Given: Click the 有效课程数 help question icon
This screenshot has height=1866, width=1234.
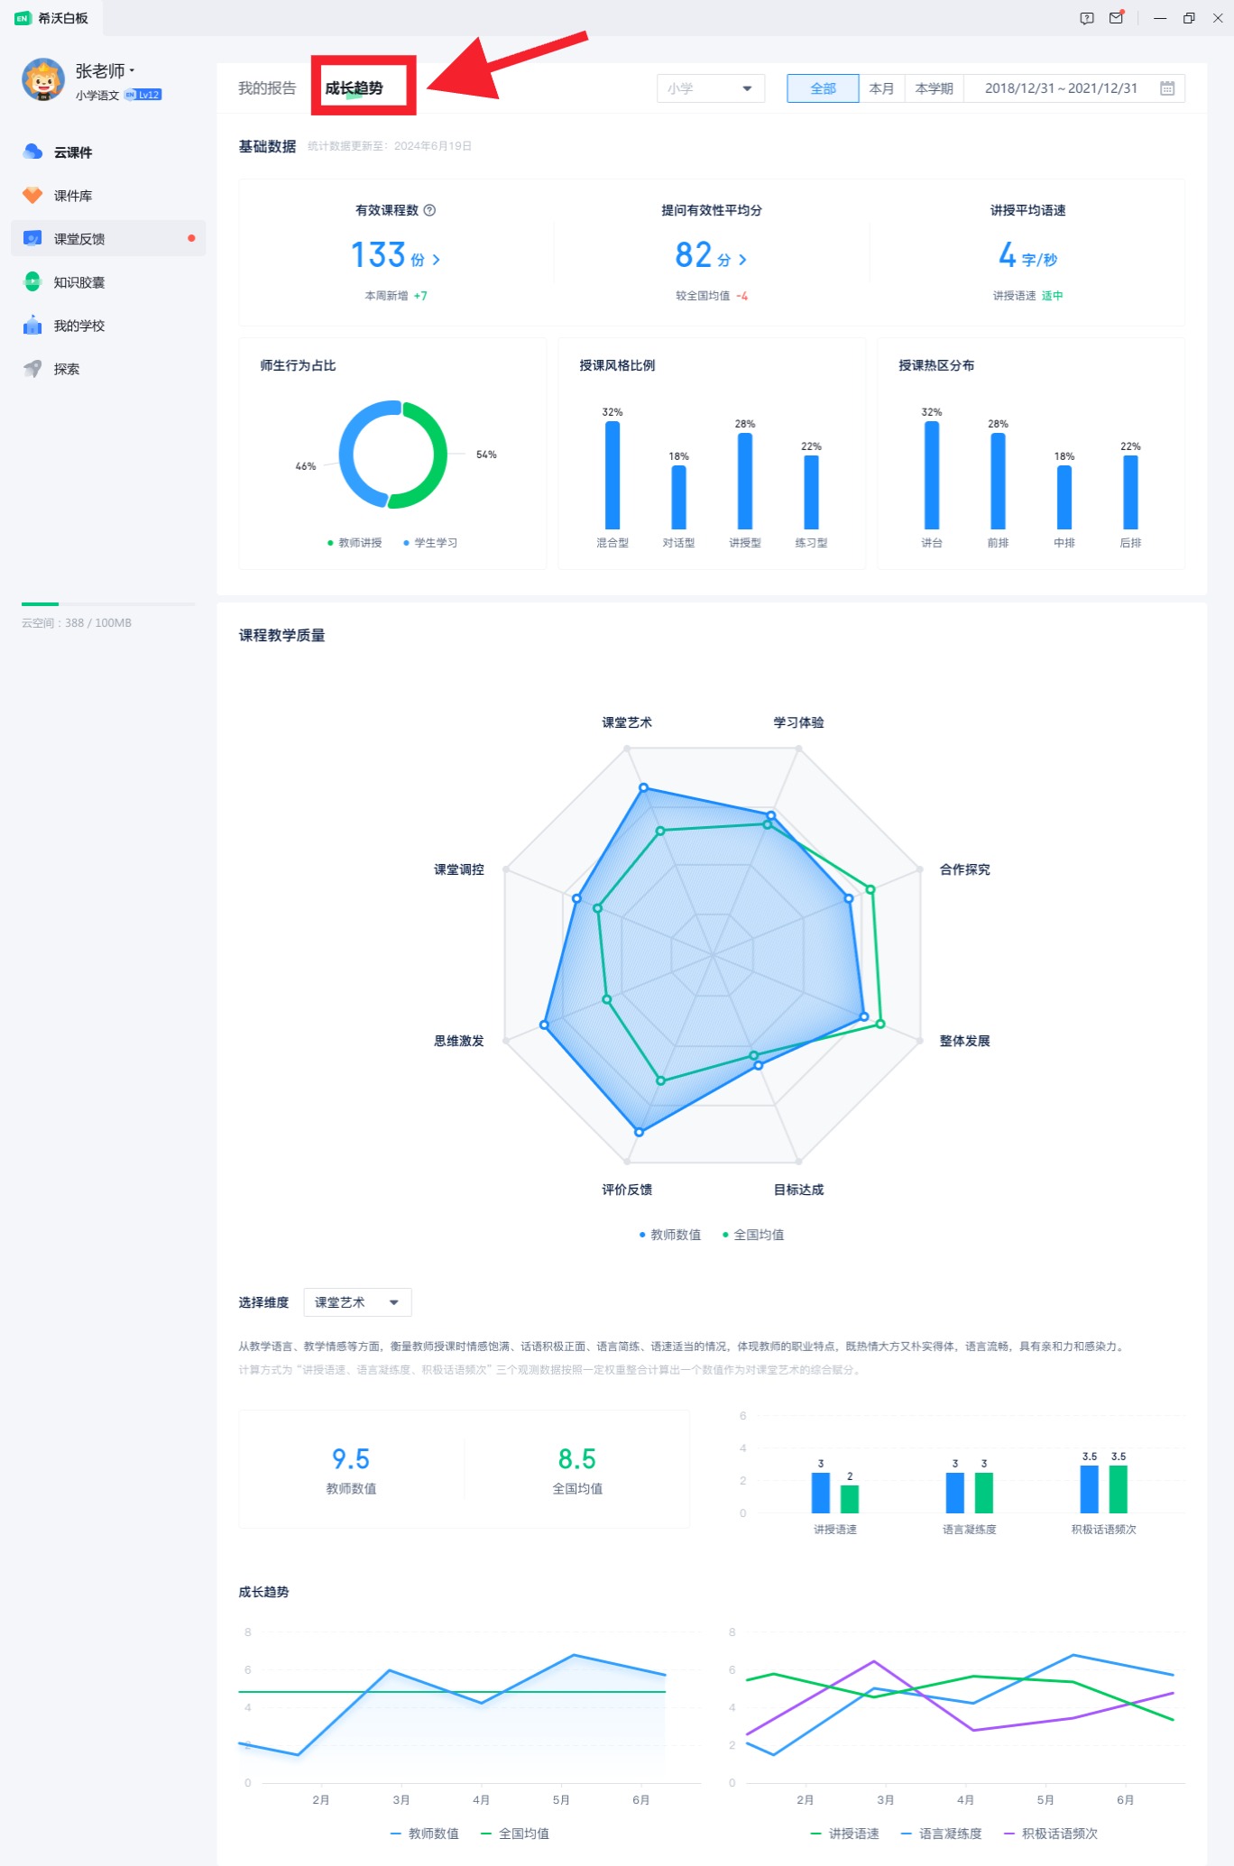Looking at the screenshot, I should click(x=430, y=210).
